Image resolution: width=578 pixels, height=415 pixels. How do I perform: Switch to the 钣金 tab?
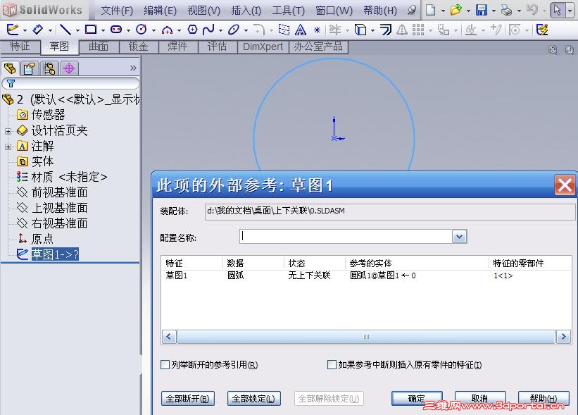click(x=139, y=47)
